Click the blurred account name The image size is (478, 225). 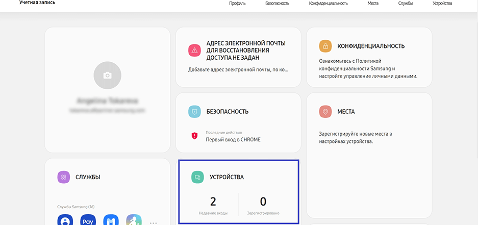click(x=107, y=101)
